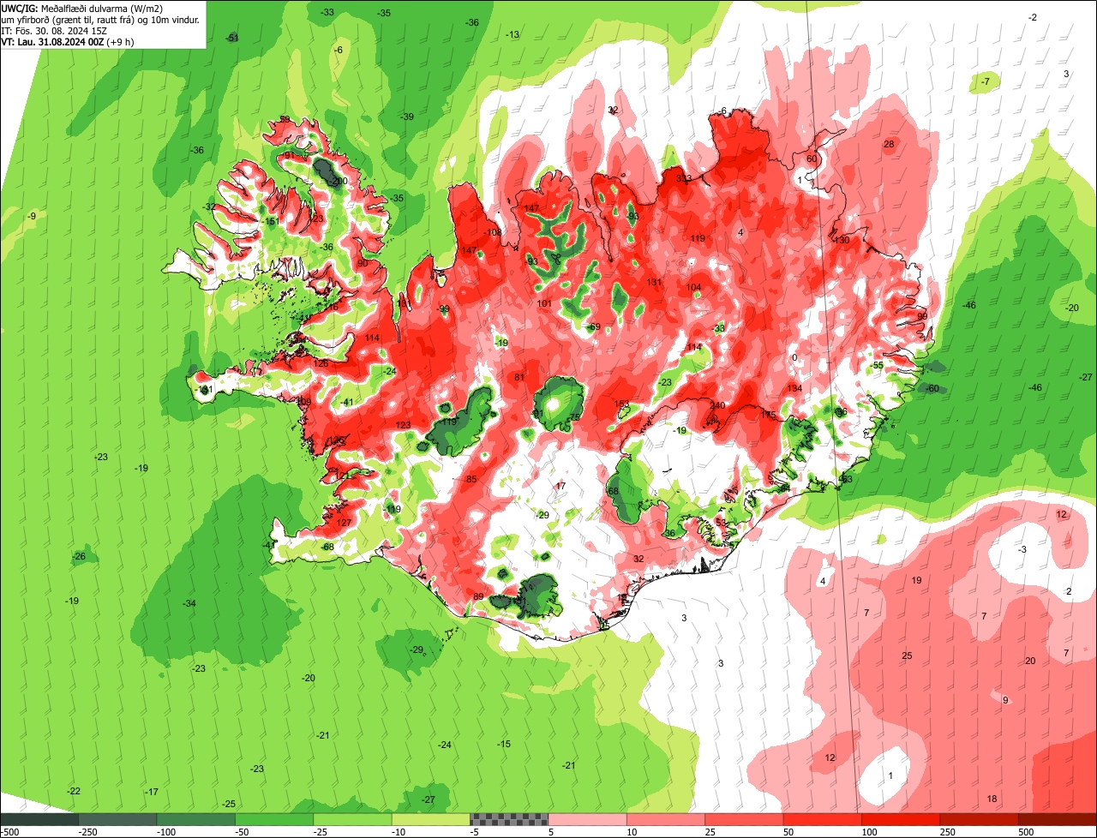Click the map value '85' in southwest Iceland
This screenshot has width=1097, height=838.
click(471, 479)
